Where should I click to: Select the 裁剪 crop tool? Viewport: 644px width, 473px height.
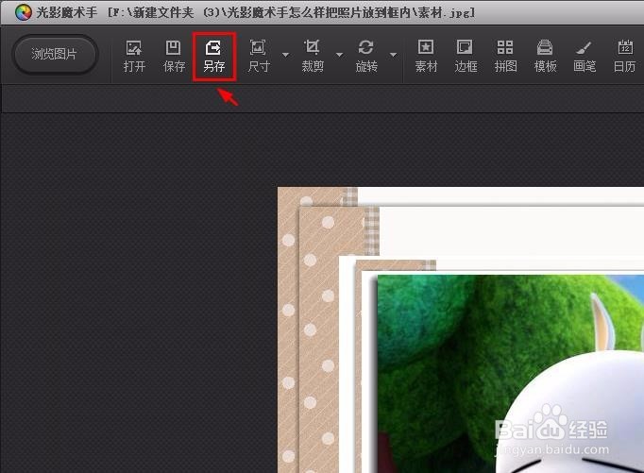(x=313, y=57)
